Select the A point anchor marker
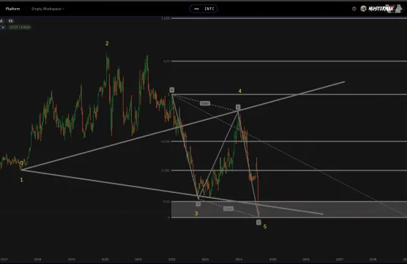The width and height of the screenshot is (407, 264). click(171, 90)
